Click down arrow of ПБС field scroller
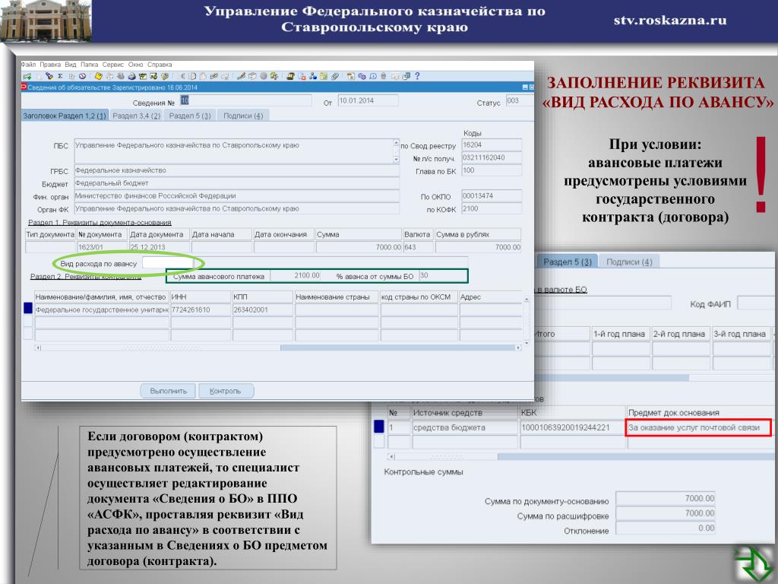 [x=396, y=160]
